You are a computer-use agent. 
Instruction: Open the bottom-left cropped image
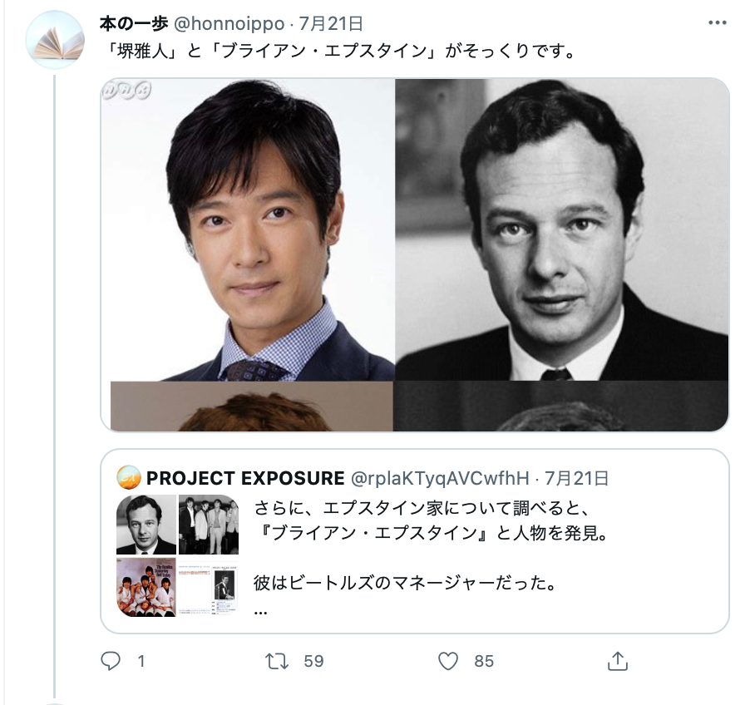(x=252, y=407)
